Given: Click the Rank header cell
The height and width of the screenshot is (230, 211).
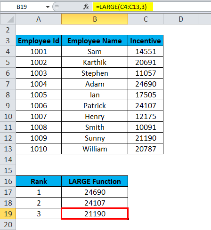Looking at the screenshot, I should (x=39, y=181).
